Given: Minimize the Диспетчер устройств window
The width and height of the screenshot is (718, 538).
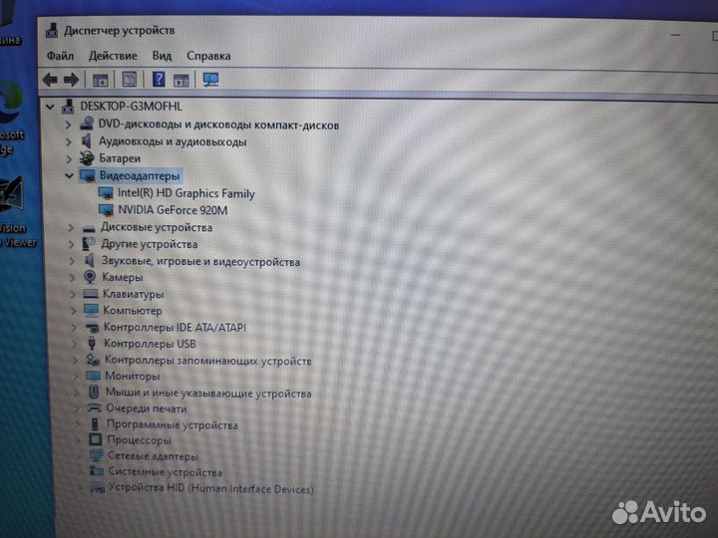Looking at the screenshot, I should pos(675,35).
